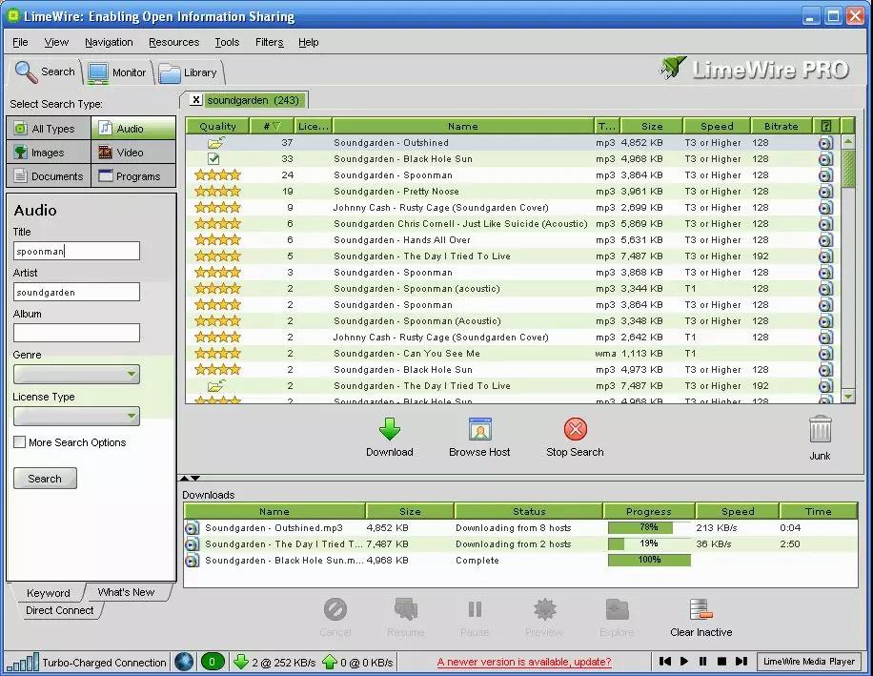Select the Video search type
This screenshot has height=676, width=873.
133,152
